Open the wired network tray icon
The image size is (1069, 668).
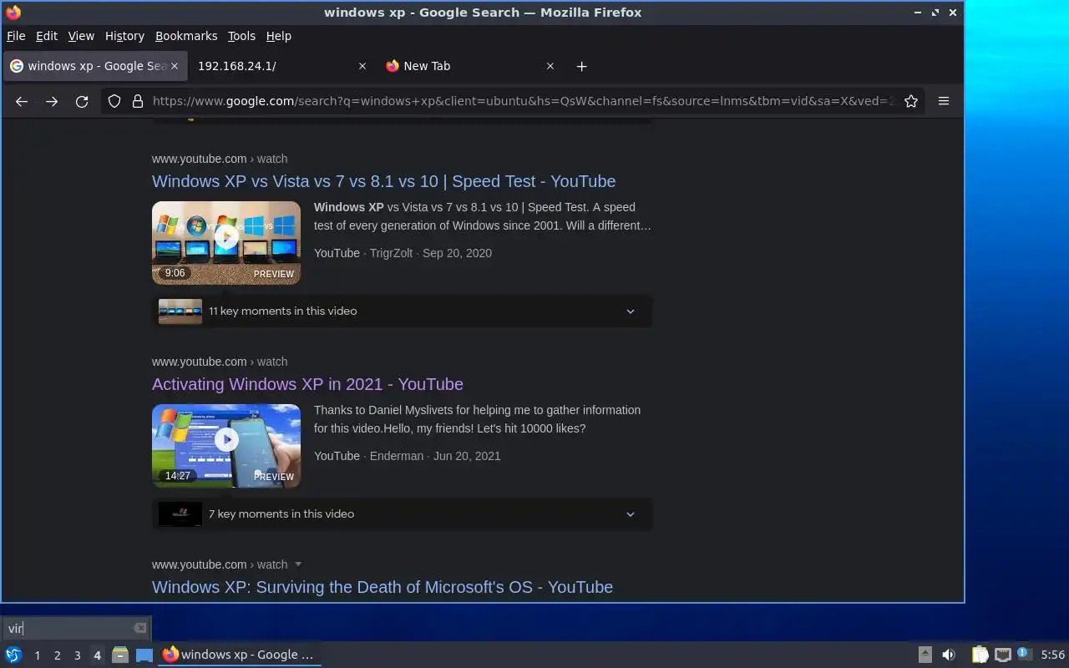click(x=1003, y=655)
